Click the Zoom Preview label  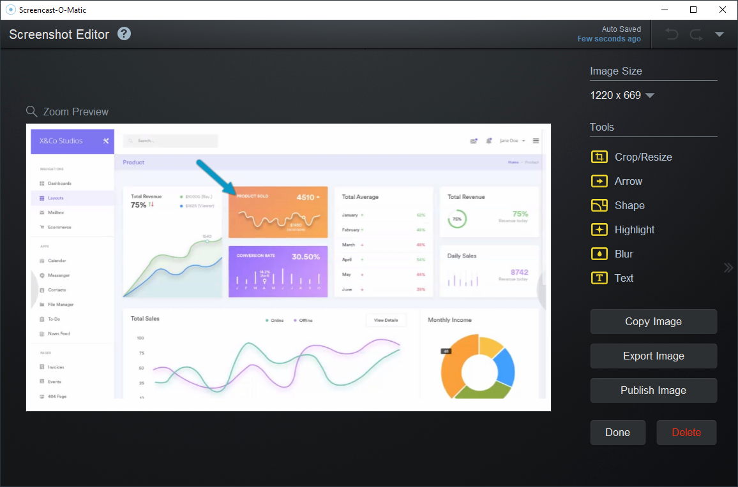click(76, 112)
